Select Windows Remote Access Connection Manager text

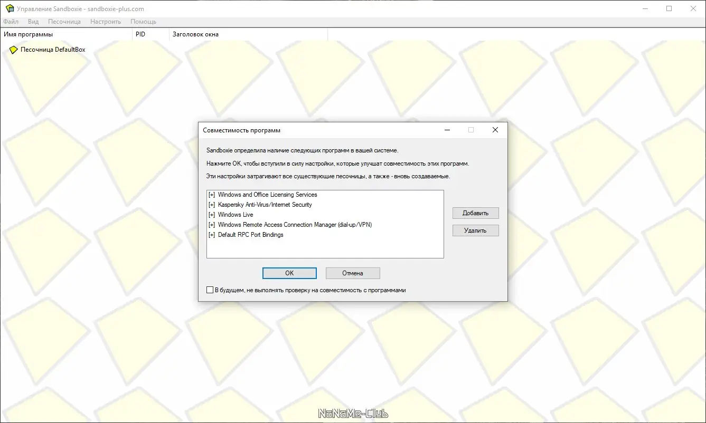coord(295,225)
